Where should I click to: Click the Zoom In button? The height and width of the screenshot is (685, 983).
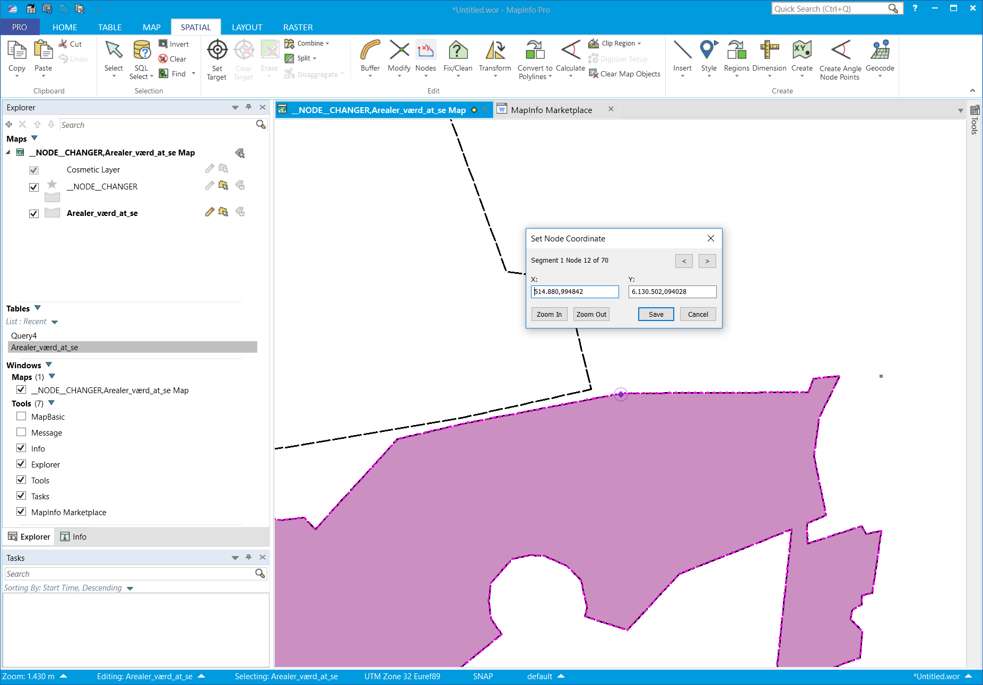tap(549, 314)
